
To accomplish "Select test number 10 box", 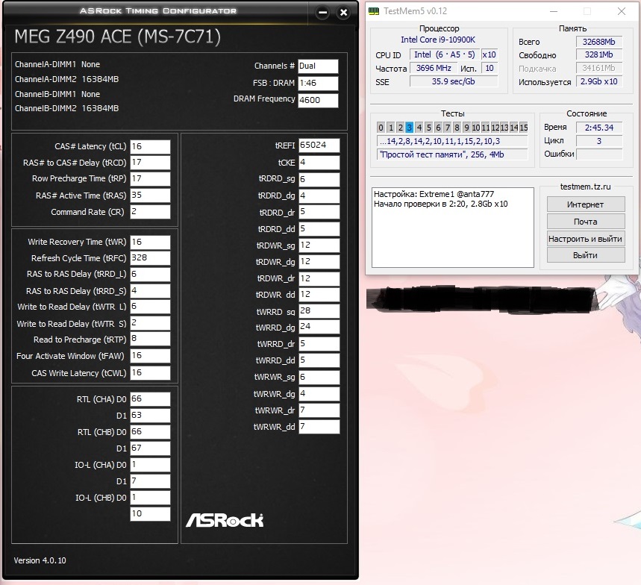I will (x=476, y=128).
